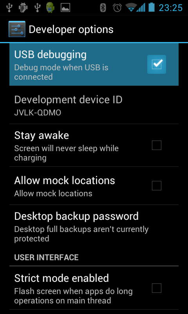This screenshot has height=314, width=188.
Task: Tap the green Android robot notification icon
Action: point(51,7)
